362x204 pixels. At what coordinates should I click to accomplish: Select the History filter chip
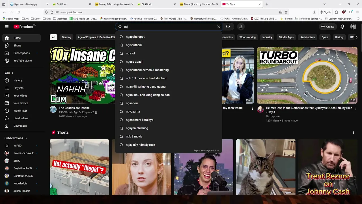tap(339, 37)
